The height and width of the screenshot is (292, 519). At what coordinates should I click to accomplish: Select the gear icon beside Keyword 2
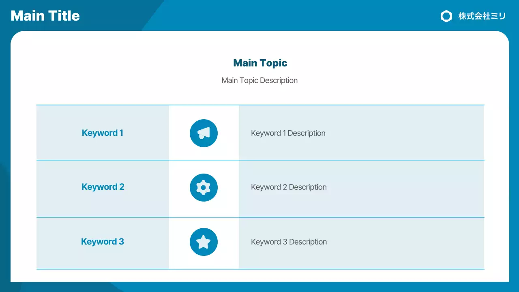click(x=204, y=187)
